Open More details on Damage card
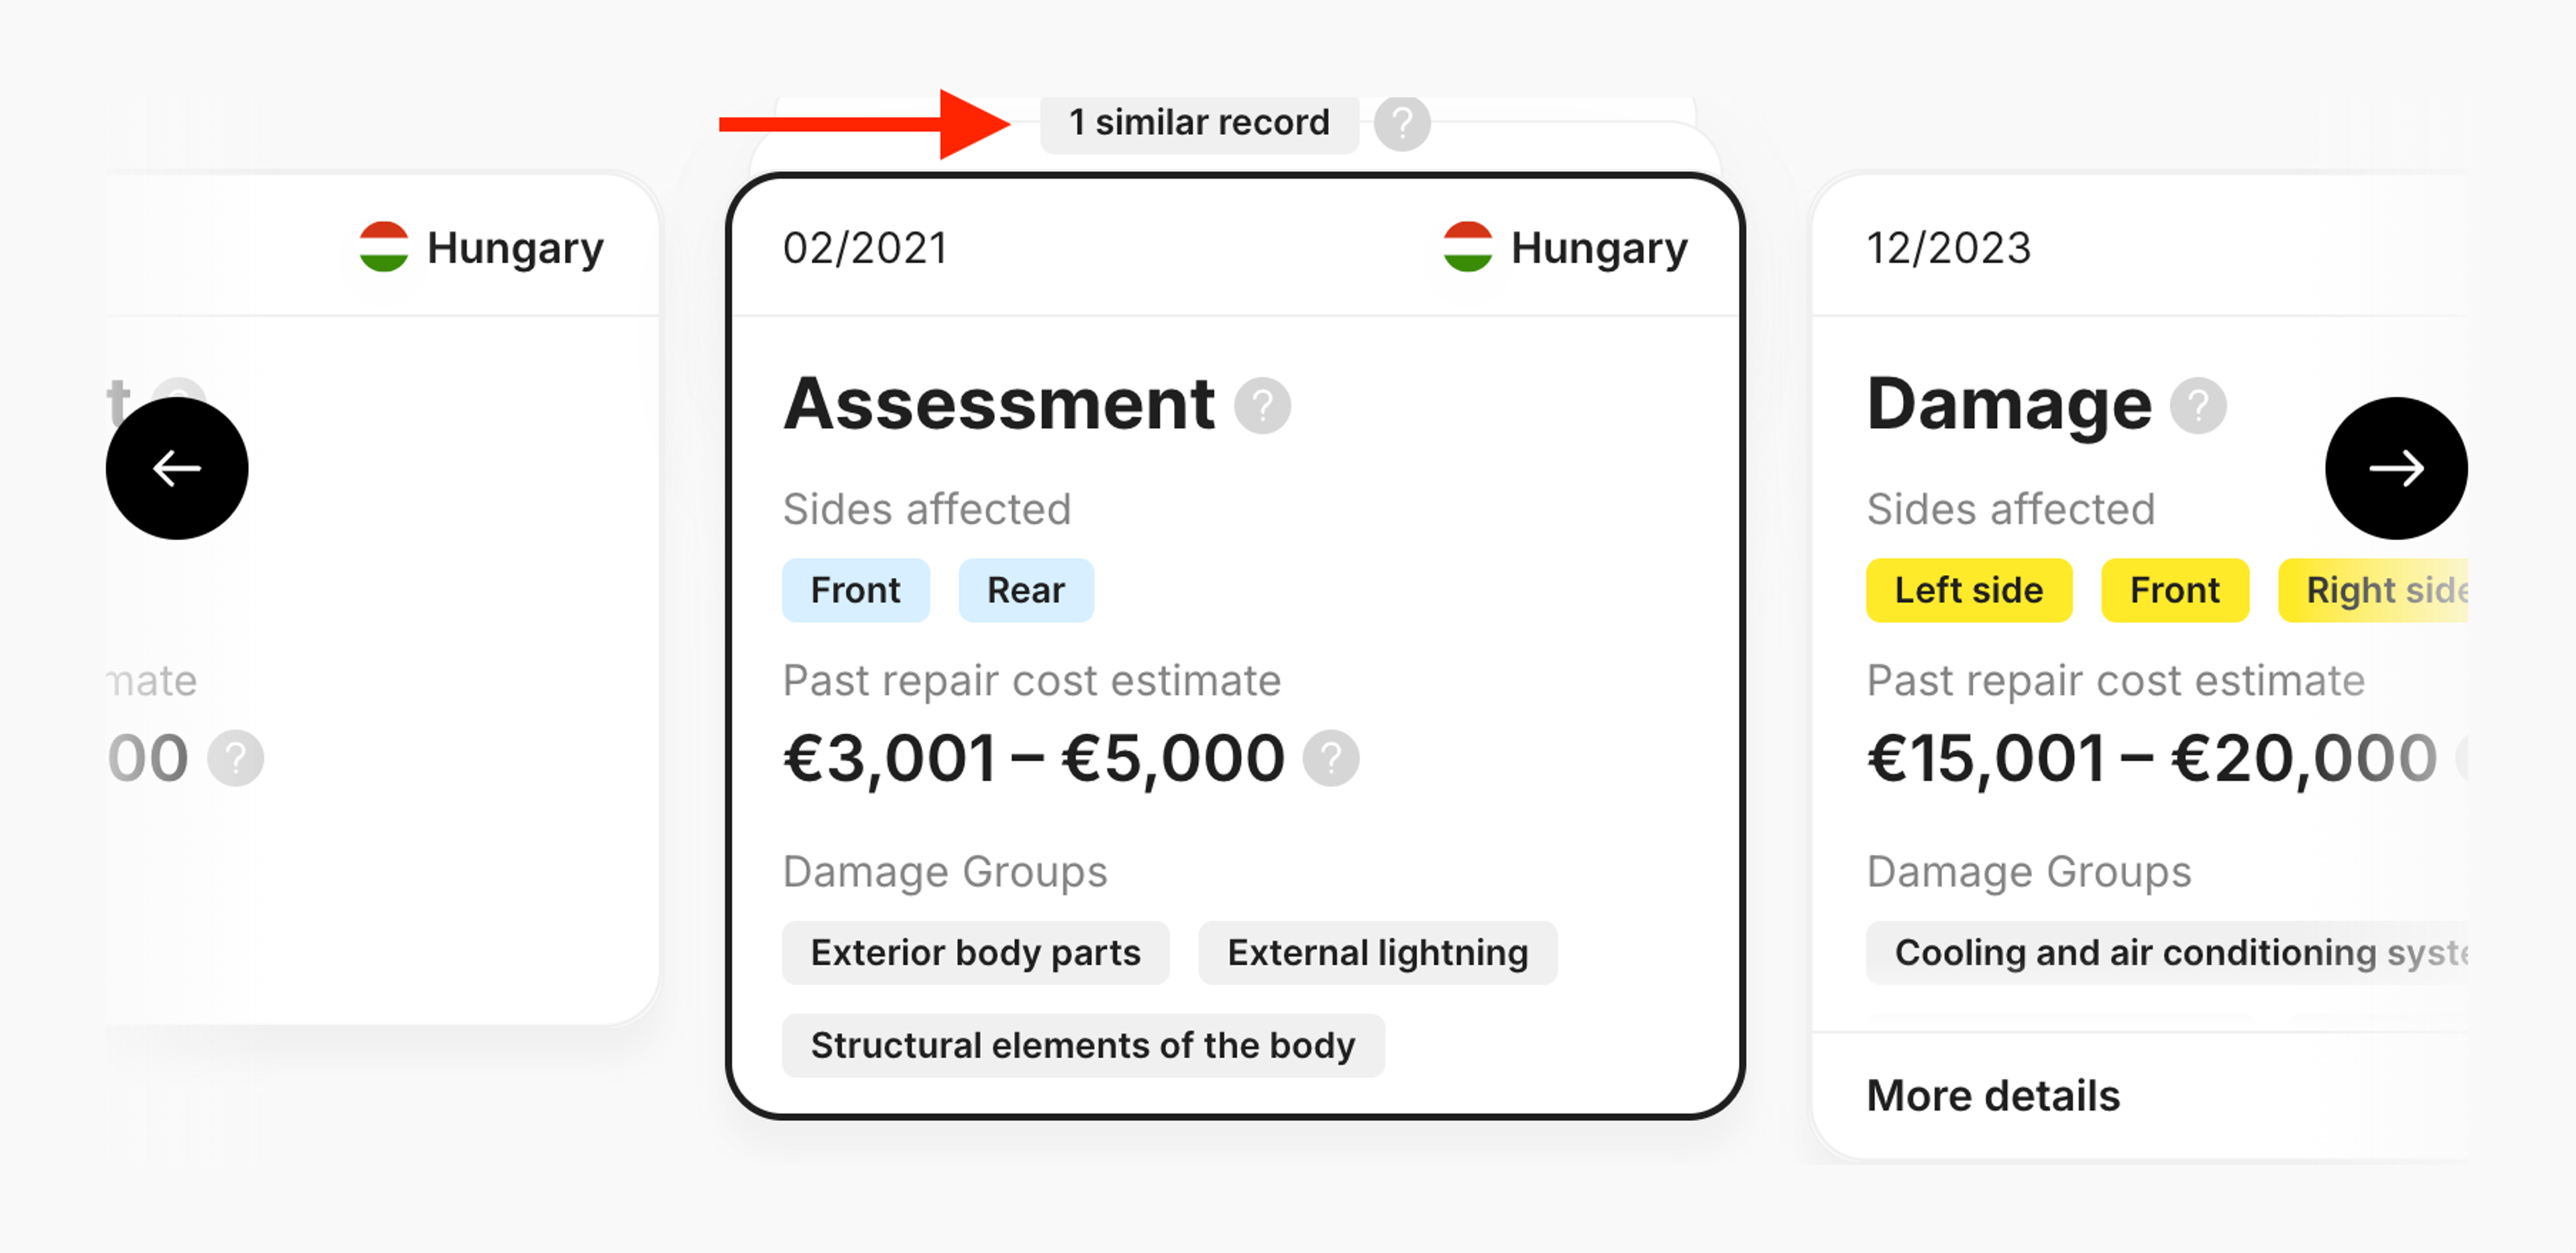Image resolution: width=2576 pixels, height=1253 pixels. [1992, 1095]
